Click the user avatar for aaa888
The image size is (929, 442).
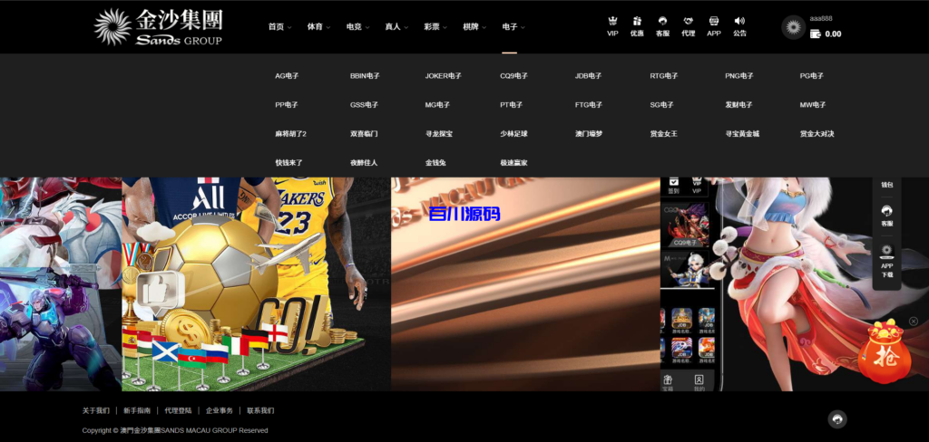click(794, 27)
